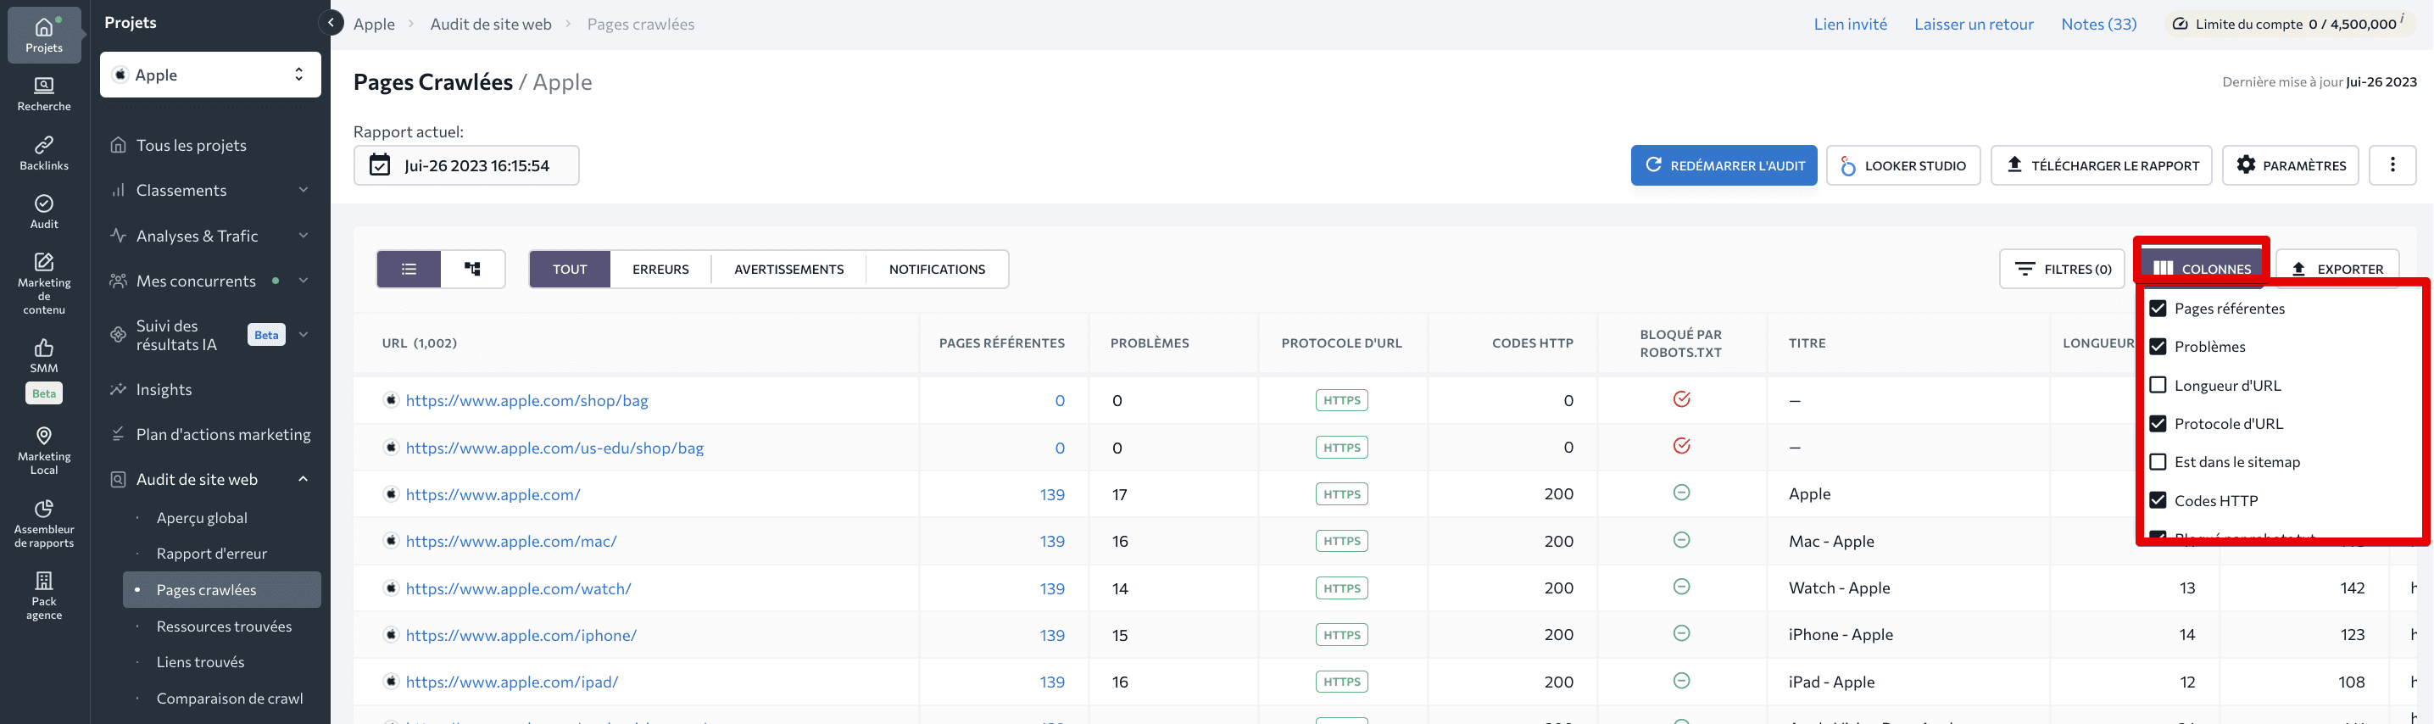
Task: Uncheck the Problèmes column checkbox
Action: [x=2158, y=346]
